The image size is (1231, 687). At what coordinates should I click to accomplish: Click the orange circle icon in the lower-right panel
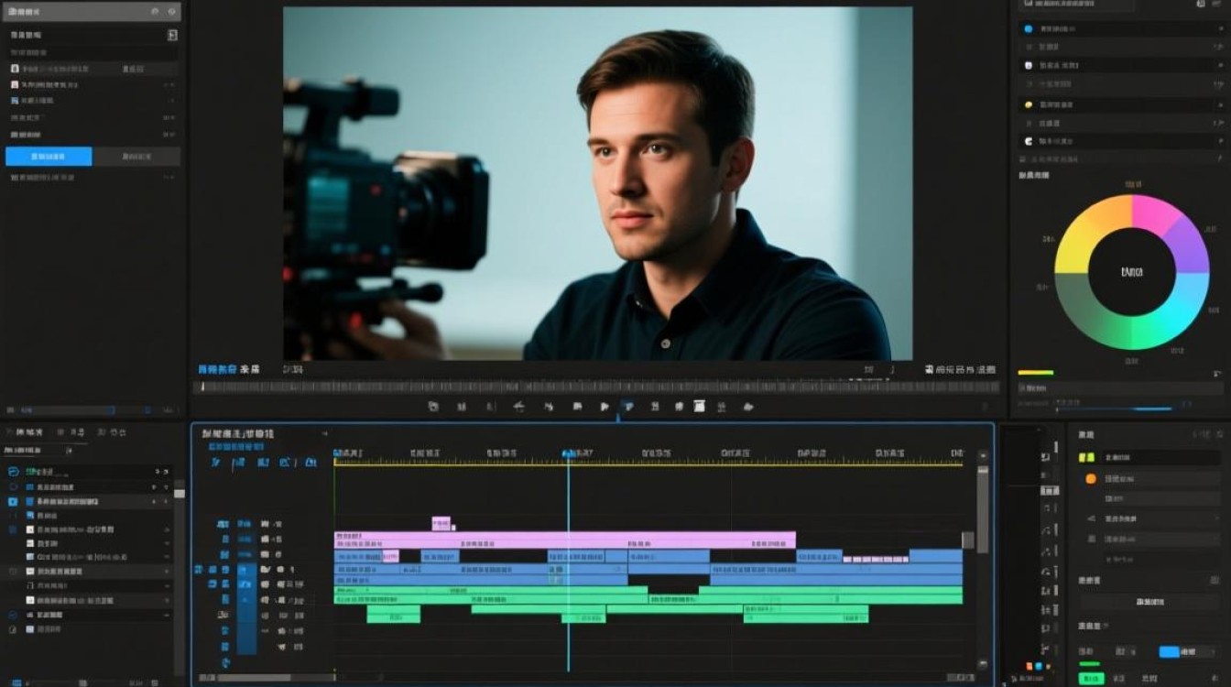[1090, 478]
